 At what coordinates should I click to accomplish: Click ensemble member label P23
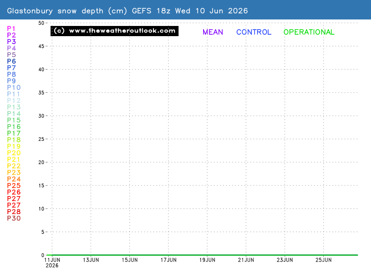(14, 172)
